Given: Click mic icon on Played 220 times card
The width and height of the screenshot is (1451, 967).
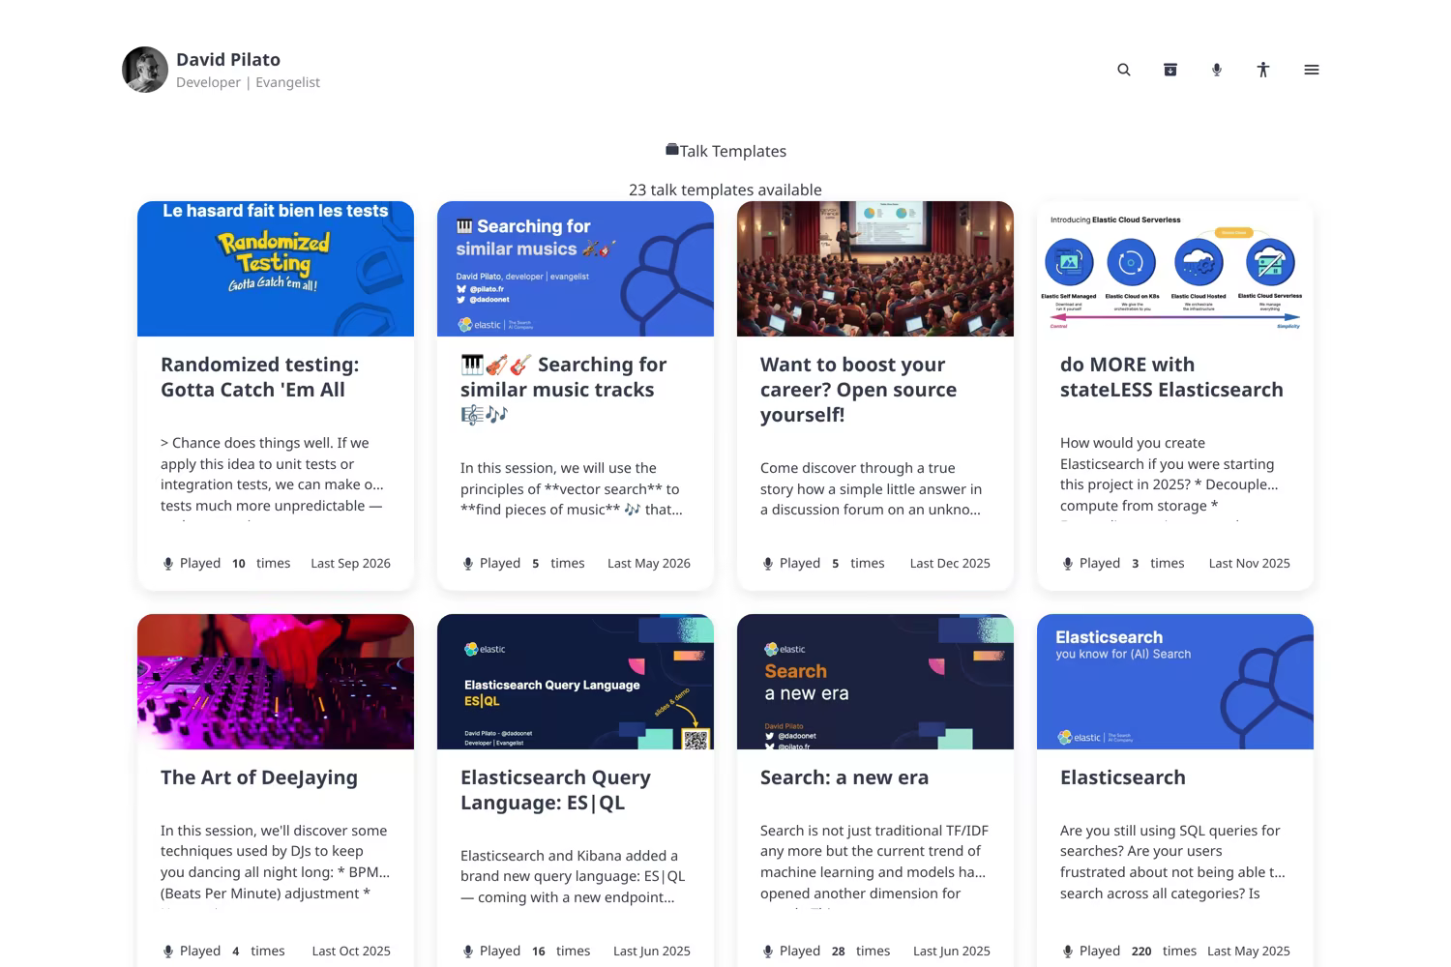Looking at the screenshot, I should pyautogui.click(x=1068, y=952).
